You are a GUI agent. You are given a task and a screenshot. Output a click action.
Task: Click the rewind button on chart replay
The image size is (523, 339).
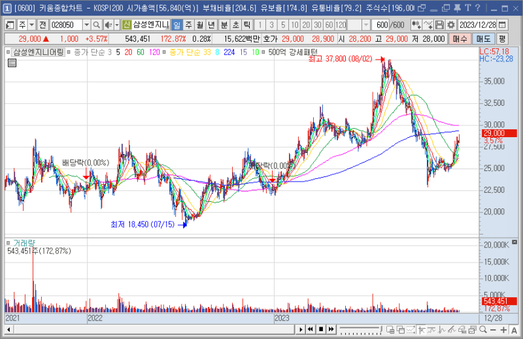coord(311,329)
